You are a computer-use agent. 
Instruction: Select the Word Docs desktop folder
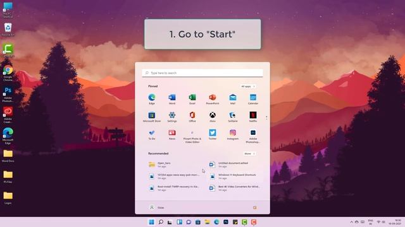(8, 156)
